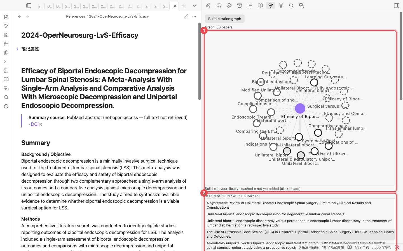Open the chat bubbles tab in right sidebar

point(302,6)
